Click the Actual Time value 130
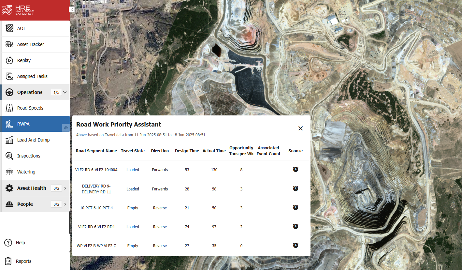Screen dimensions: 462x270 pyautogui.click(x=214, y=170)
